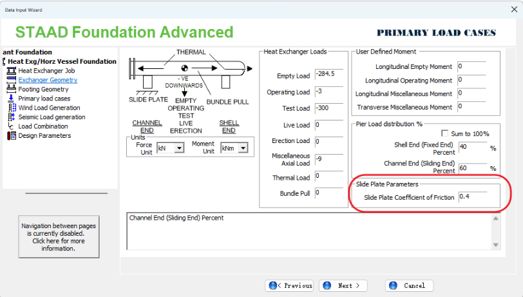Screen dimensions: 523x297
Task: Click the Test Load input field
Action: [329, 108]
